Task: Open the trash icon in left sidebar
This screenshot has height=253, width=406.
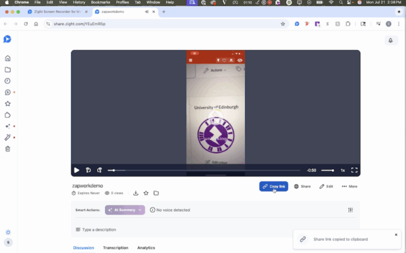Action: (7, 149)
